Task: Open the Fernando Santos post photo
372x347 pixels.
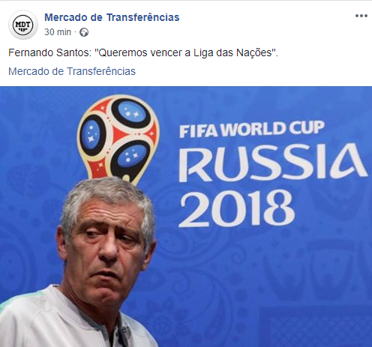Action: point(186,217)
